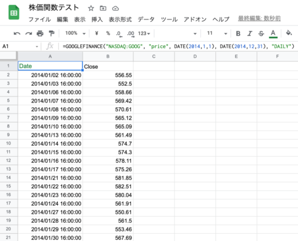
Task: Select the cell with value 553.46
Action: click(108, 229)
